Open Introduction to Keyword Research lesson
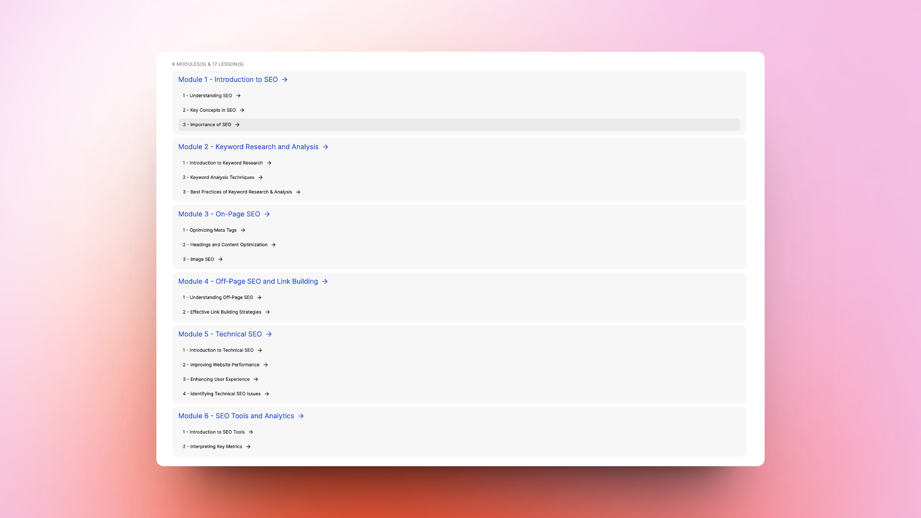Viewport: 921px width, 518px height. pos(223,163)
